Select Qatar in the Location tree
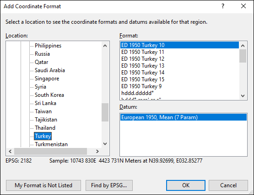Image resolution: width=254 pixels, height=195 pixels. coord(42,62)
